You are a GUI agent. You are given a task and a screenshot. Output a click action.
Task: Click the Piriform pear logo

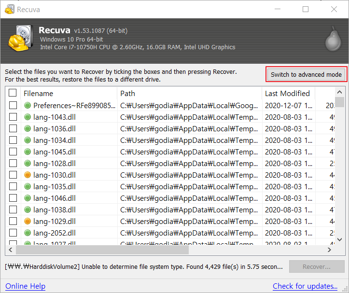(333, 39)
